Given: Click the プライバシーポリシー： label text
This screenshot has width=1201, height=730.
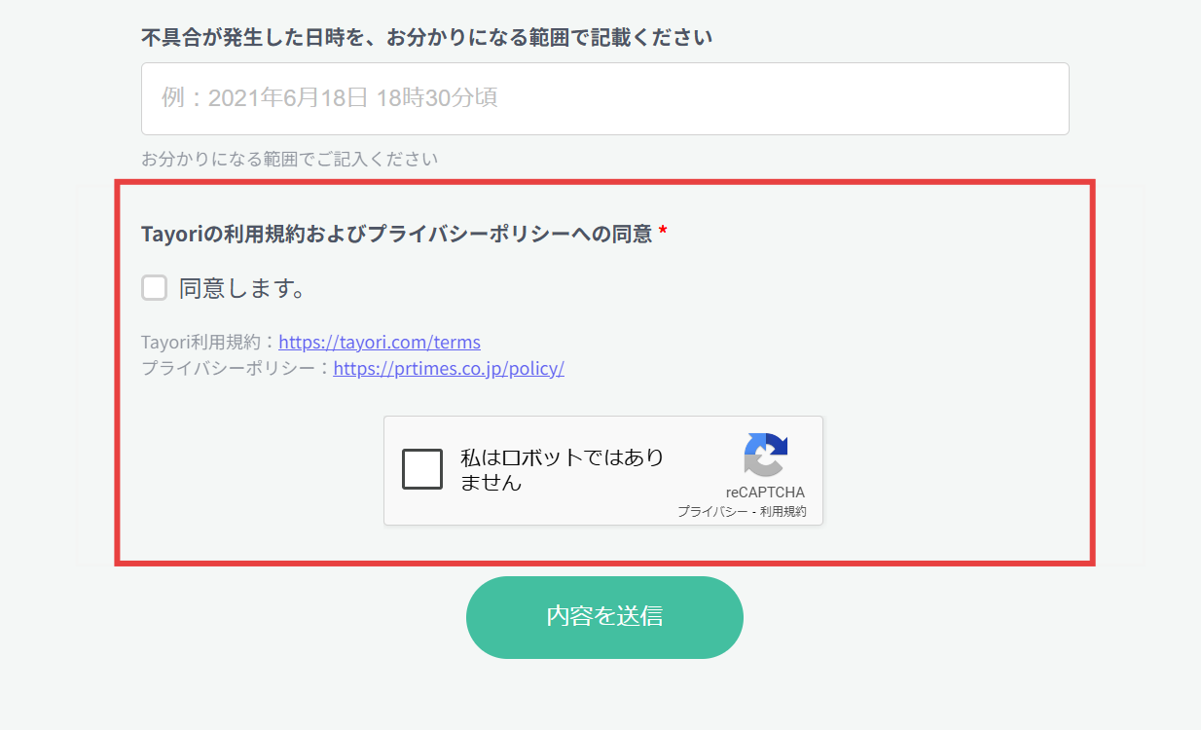Looking at the screenshot, I should point(236,369).
